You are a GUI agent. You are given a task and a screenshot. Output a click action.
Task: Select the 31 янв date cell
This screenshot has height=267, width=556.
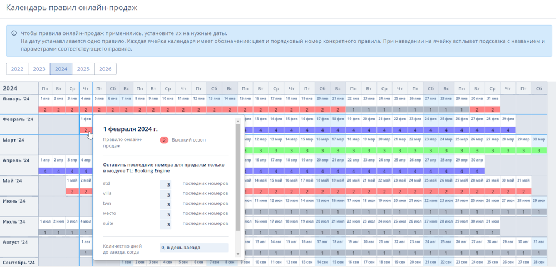[x=493, y=98]
